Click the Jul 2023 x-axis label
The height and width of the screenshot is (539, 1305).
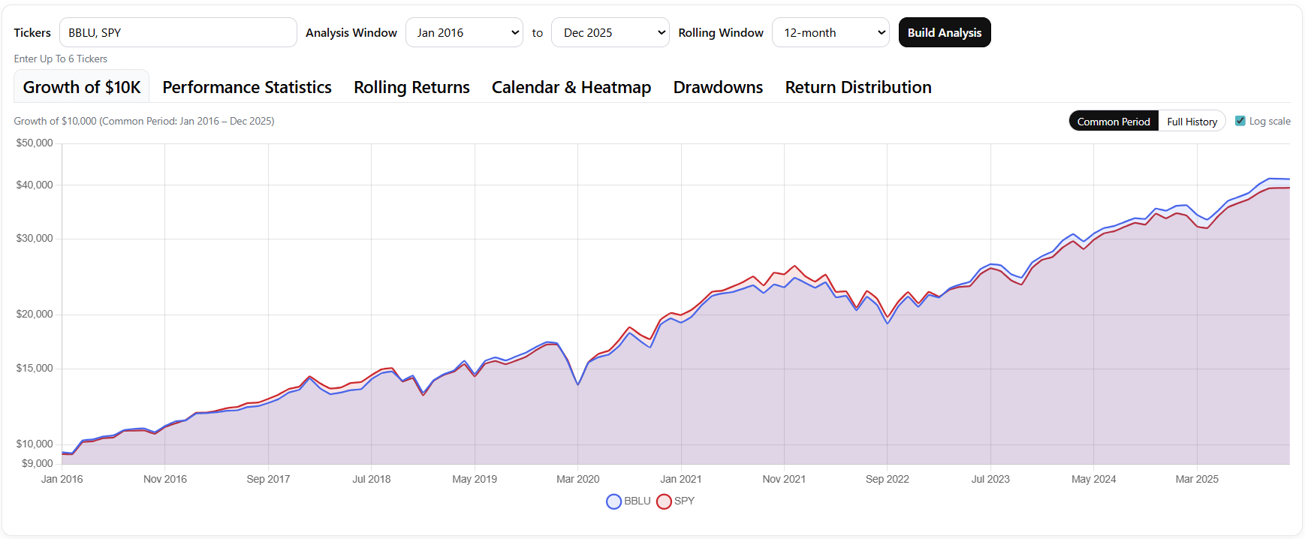(x=990, y=479)
